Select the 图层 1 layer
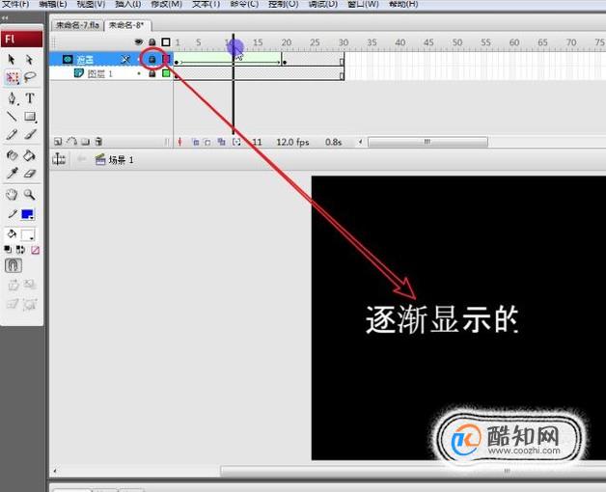The width and height of the screenshot is (606, 492). click(x=99, y=73)
